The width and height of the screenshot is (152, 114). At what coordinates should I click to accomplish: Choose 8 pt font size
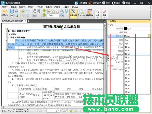pos(137,40)
